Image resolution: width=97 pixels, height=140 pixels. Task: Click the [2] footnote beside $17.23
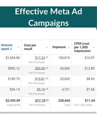47,57
